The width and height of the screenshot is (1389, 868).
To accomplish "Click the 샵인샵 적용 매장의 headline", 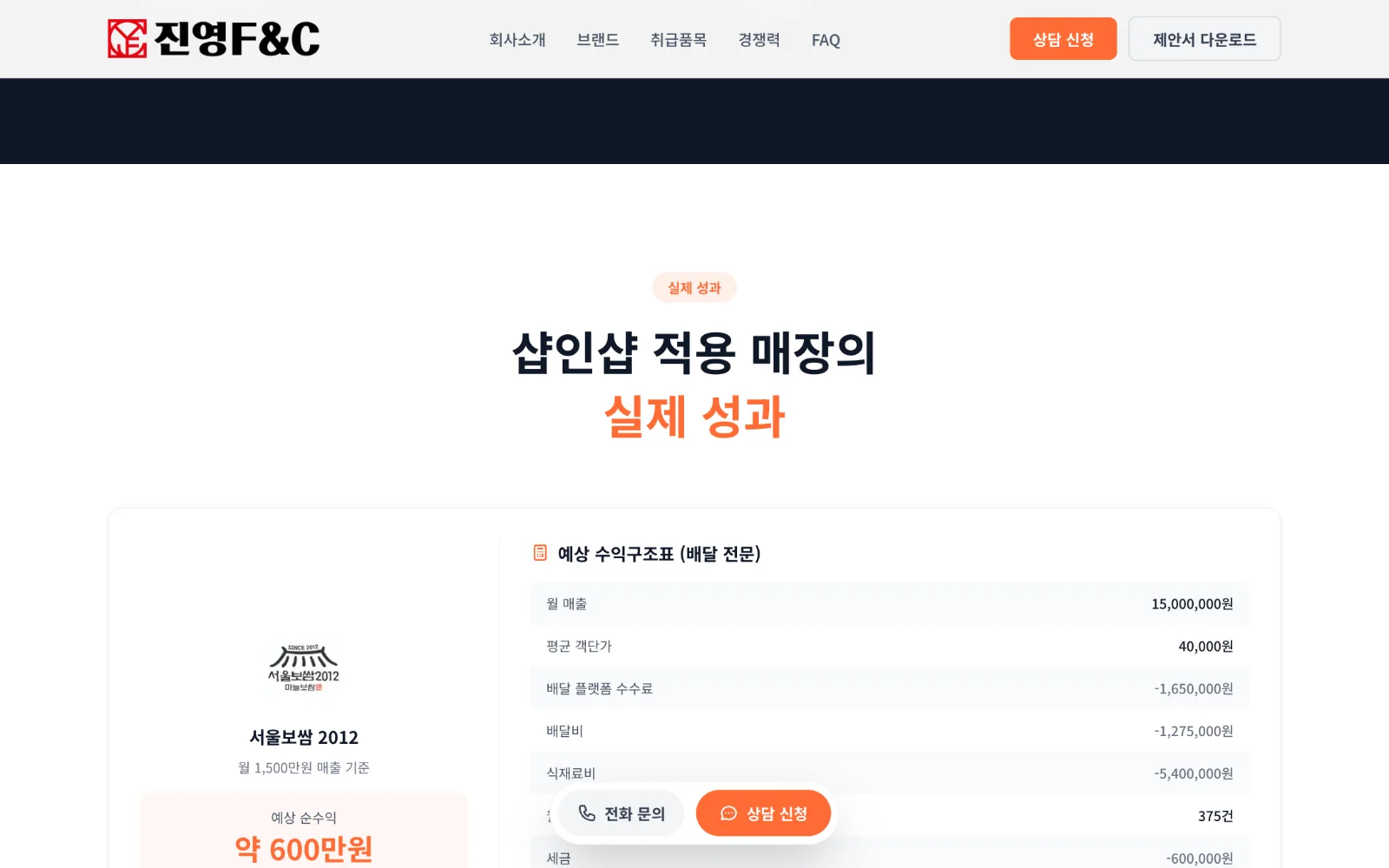I will coord(694,352).
